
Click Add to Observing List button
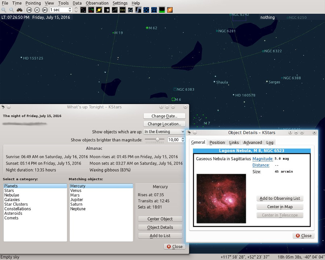click(x=280, y=198)
